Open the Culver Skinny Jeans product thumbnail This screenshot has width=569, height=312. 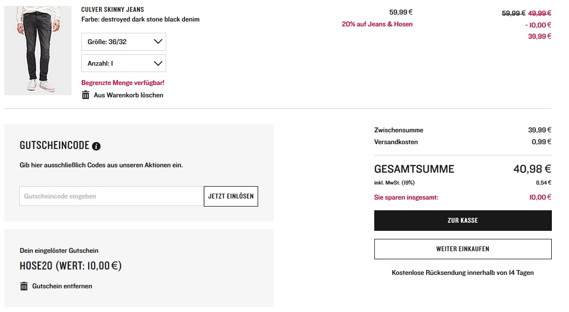point(38,51)
